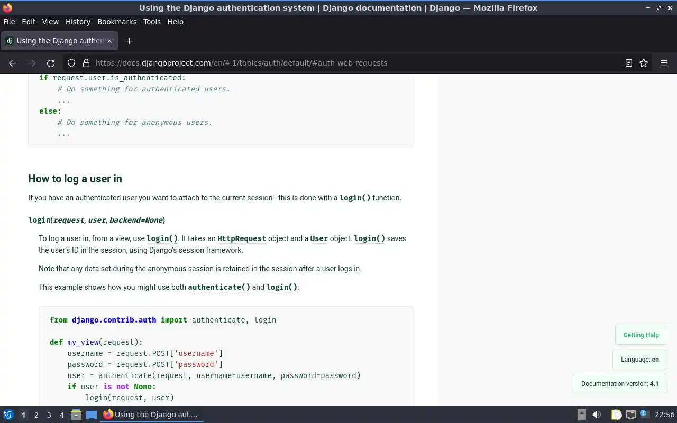677x423 pixels.
Task: Click the 'if user is not None:' code line
Action: [x=112, y=387]
